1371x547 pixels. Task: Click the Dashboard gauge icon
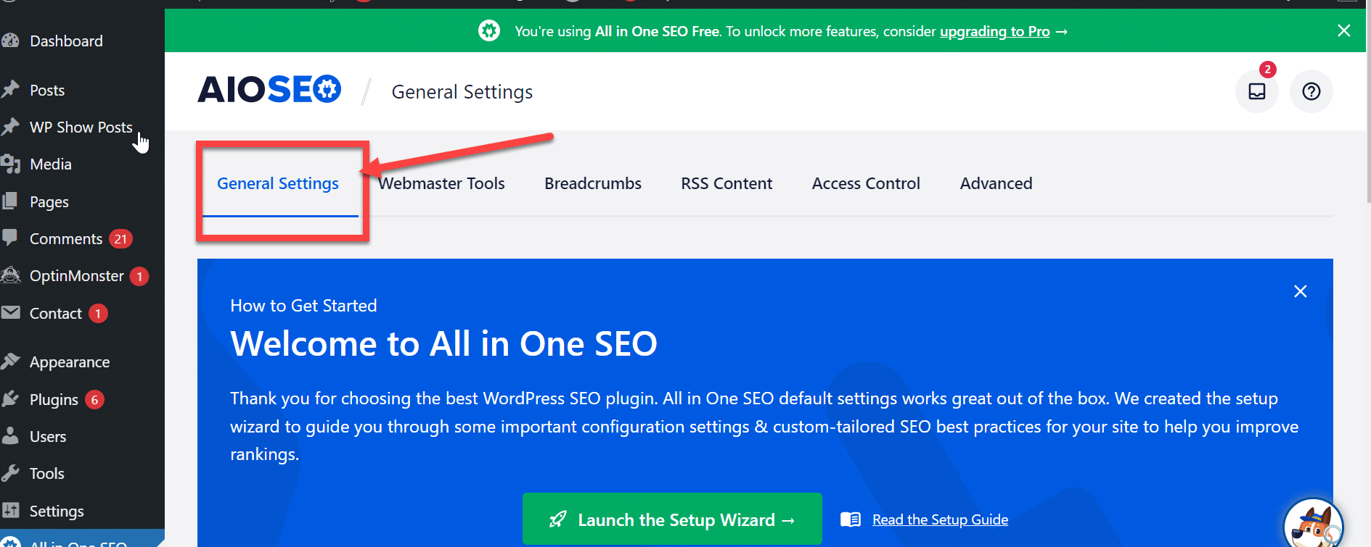(11, 41)
